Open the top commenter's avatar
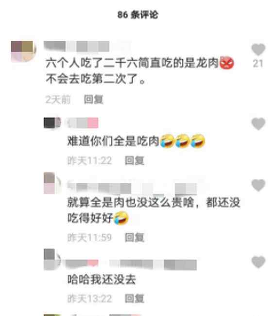This screenshot has width=276, height=316. [23, 51]
